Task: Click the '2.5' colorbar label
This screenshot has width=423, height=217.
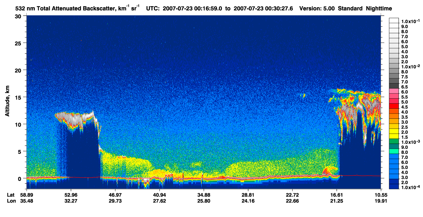Action: pyautogui.click(x=405, y=127)
